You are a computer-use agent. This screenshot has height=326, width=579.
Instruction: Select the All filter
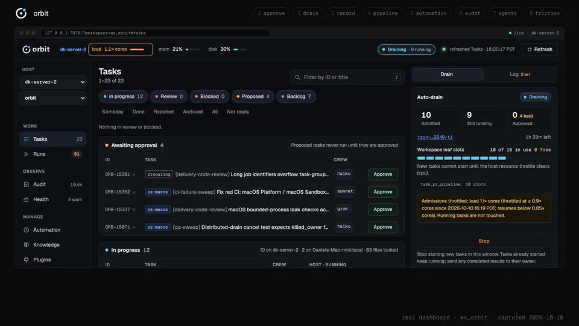click(215, 112)
